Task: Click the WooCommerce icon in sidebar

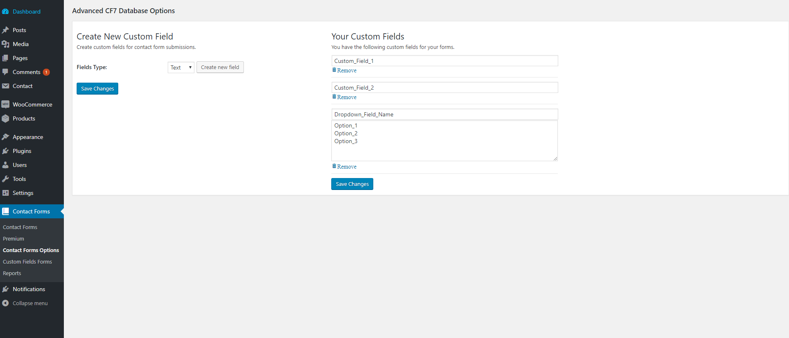Action: (x=5, y=104)
